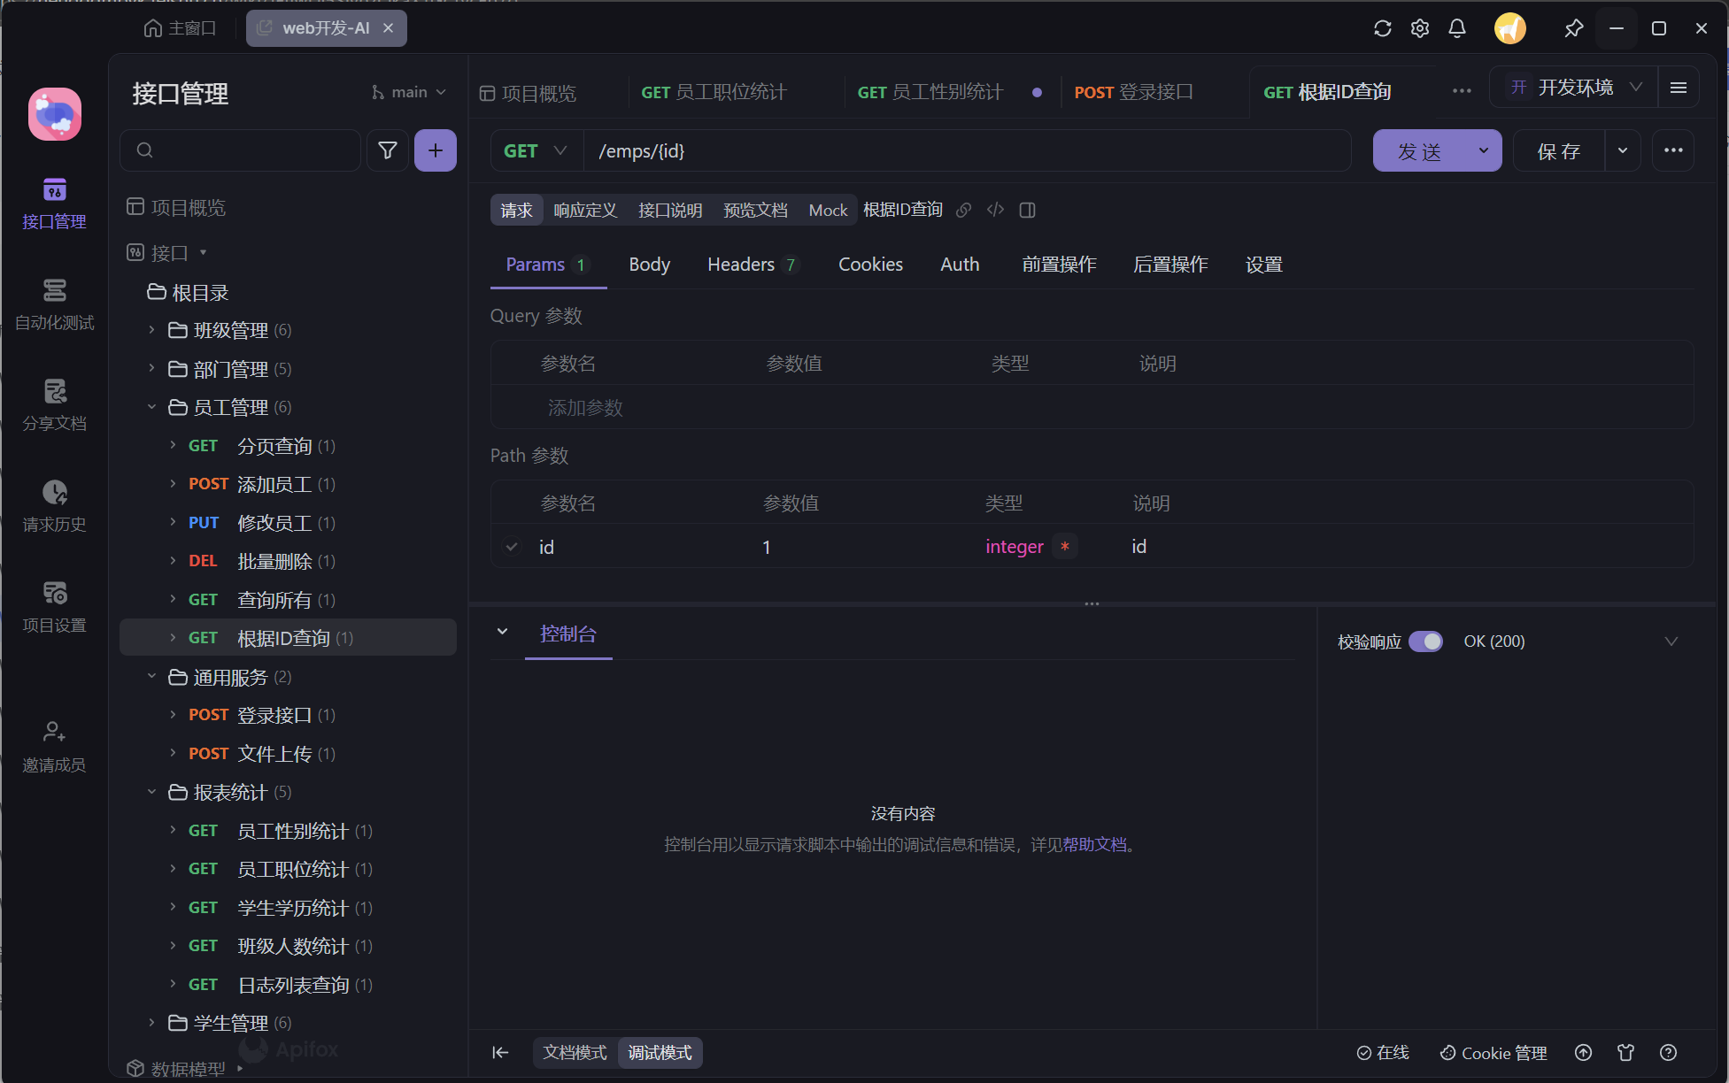Click the 发送 button
This screenshot has height=1083, width=1729.
click(x=1419, y=151)
